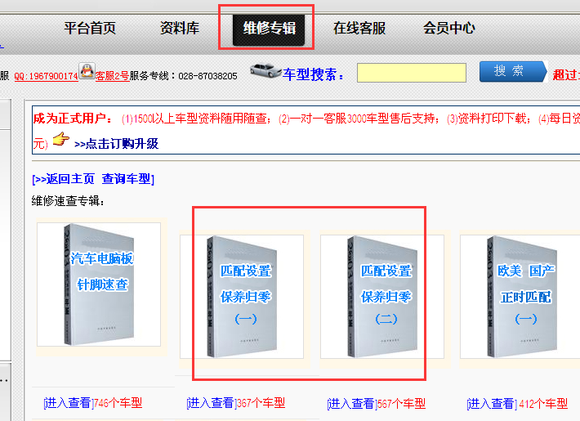Open the 匹配设置保养归零(一) book cover
The width and height of the screenshot is (580, 421).
(x=242, y=297)
